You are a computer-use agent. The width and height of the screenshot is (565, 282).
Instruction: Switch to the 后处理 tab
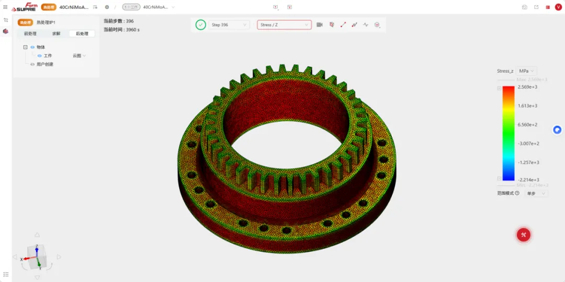pyautogui.click(x=82, y=33)
